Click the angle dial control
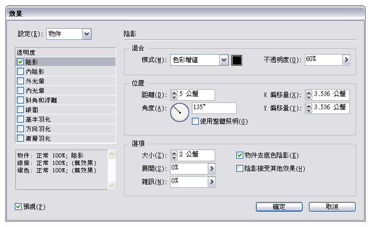Viewport: 371px width, 227px height. click(180, 112)
